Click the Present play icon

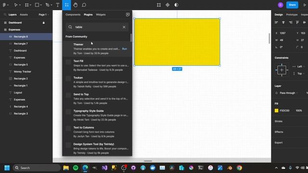click(305, 5)
